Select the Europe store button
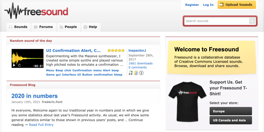264x132 pixels. 231,111
